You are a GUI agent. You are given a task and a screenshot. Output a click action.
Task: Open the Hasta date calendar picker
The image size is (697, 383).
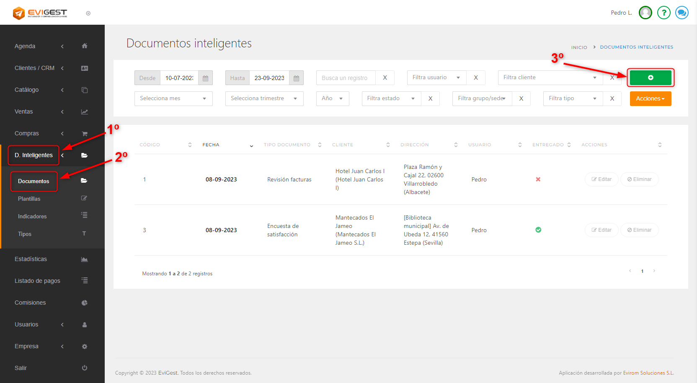pos(296,78)
